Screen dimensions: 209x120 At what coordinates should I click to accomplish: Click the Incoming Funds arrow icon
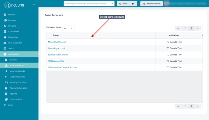6,71
